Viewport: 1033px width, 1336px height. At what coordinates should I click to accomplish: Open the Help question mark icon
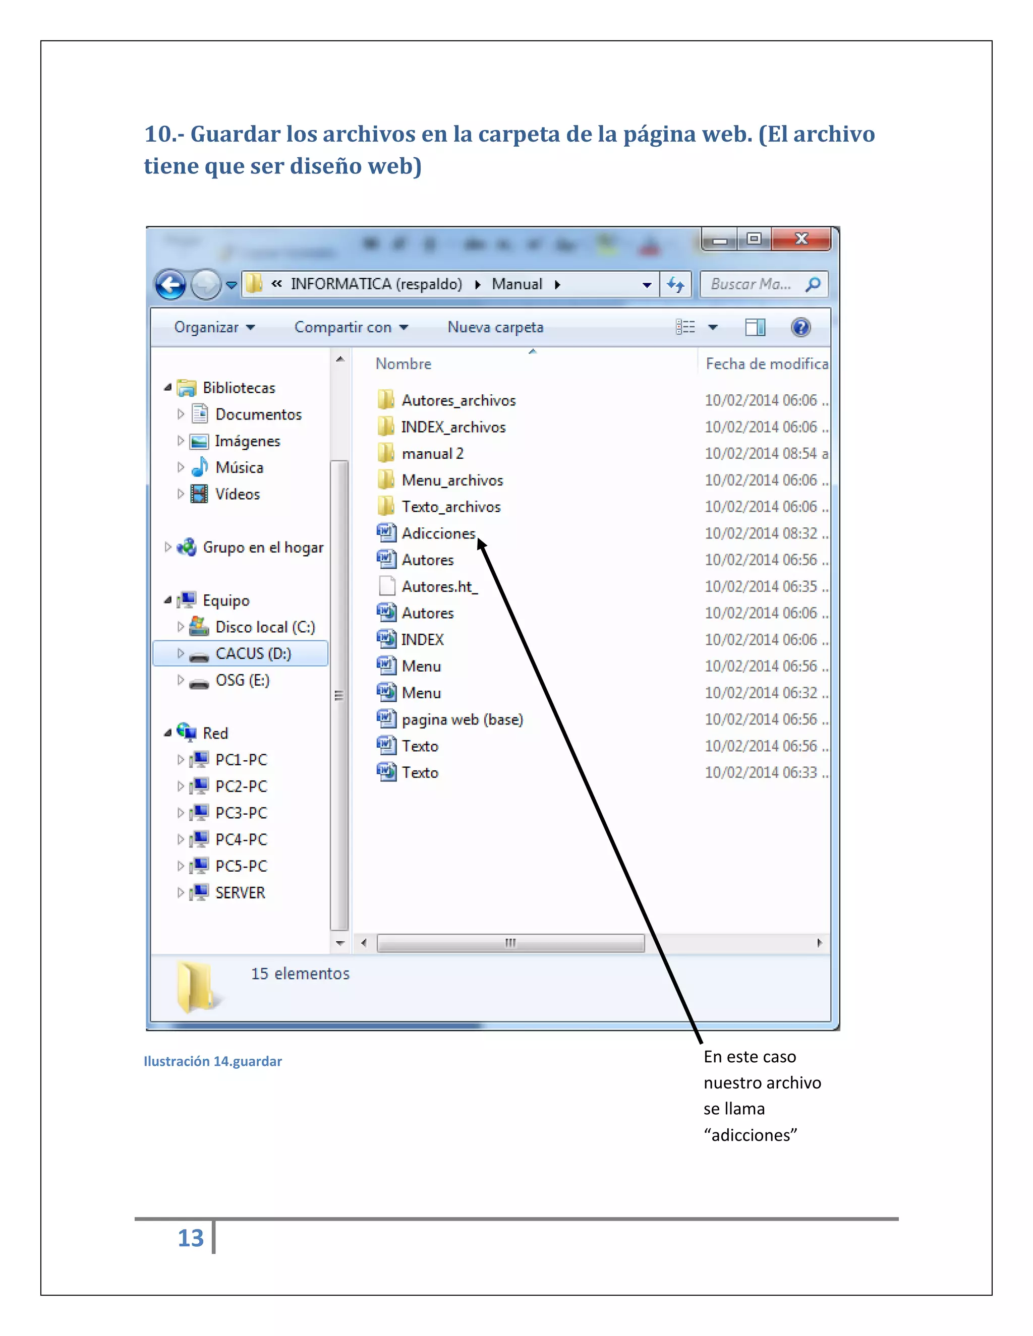(x=800, y=327)
